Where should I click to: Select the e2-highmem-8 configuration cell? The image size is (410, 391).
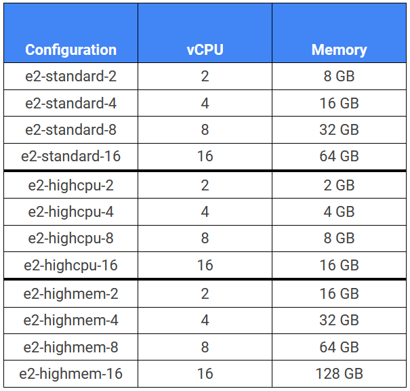point(70,347)
